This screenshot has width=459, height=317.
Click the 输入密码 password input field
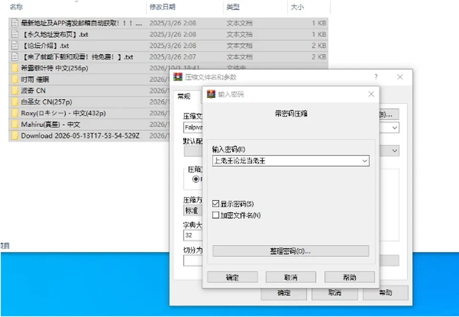[291, 161]
